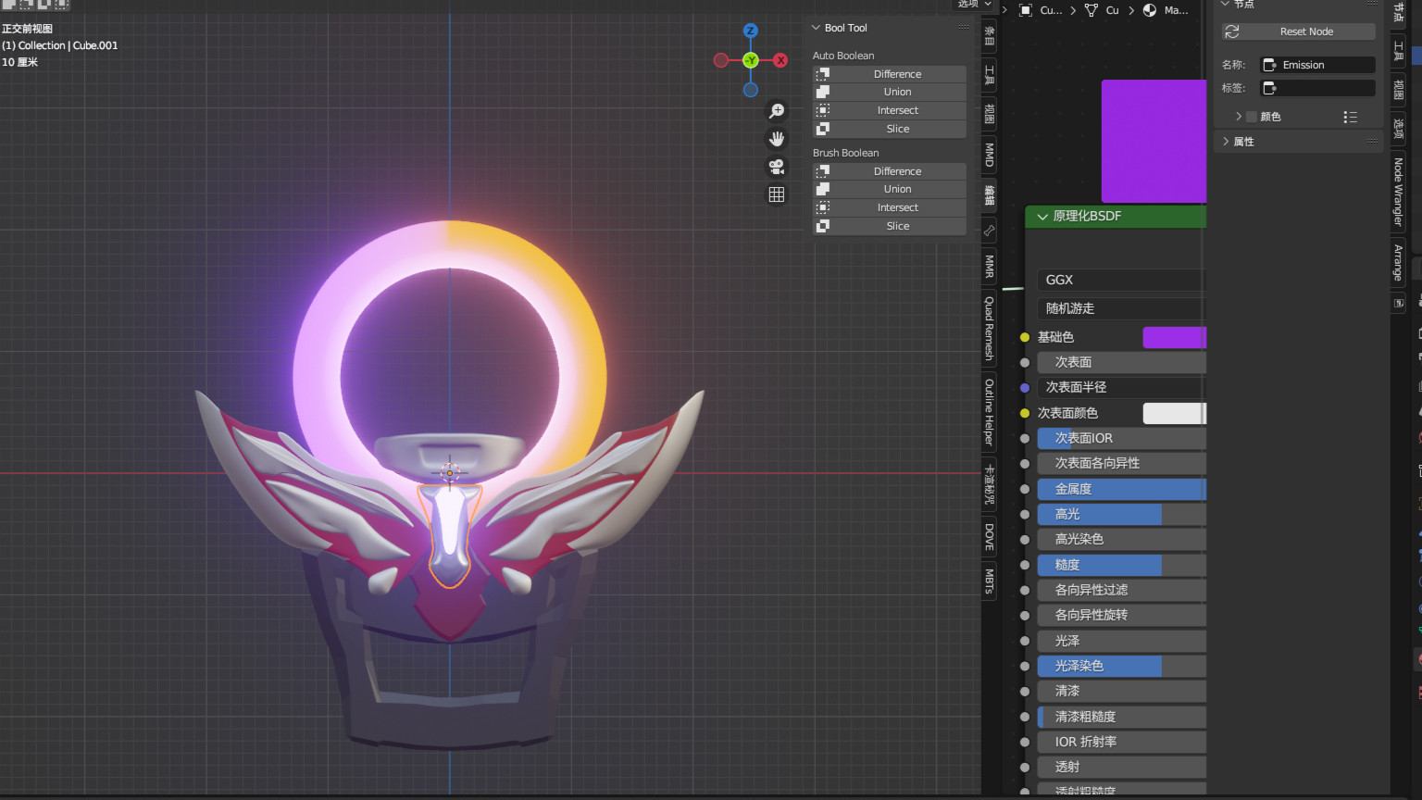Click the purple 基础色 color swatch

[1174, 337]
